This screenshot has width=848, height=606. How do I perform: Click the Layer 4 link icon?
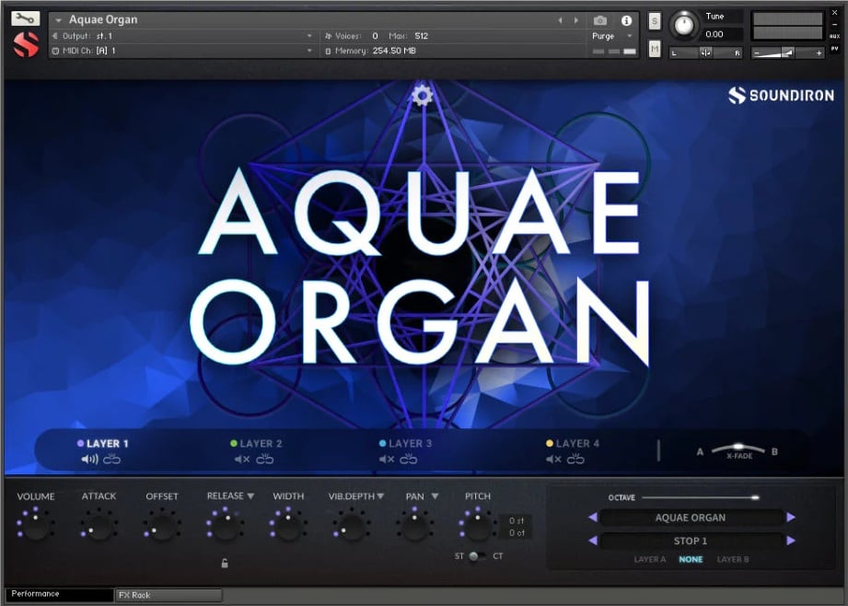click(575, 460)
